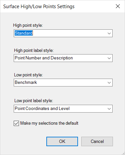Click the Make my selections the default text
This screenshot has width=125, height=155.
(49, 123)
